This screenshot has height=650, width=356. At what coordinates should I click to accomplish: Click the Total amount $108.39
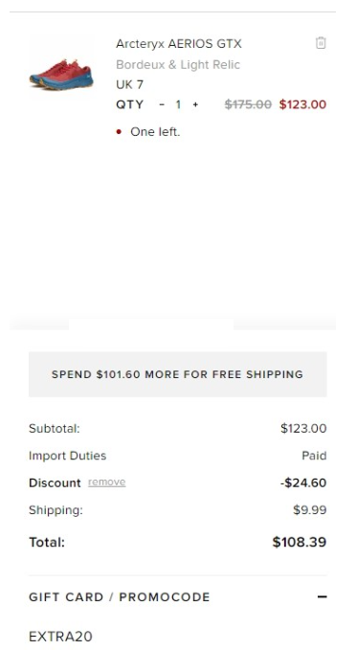click(300, 542)
